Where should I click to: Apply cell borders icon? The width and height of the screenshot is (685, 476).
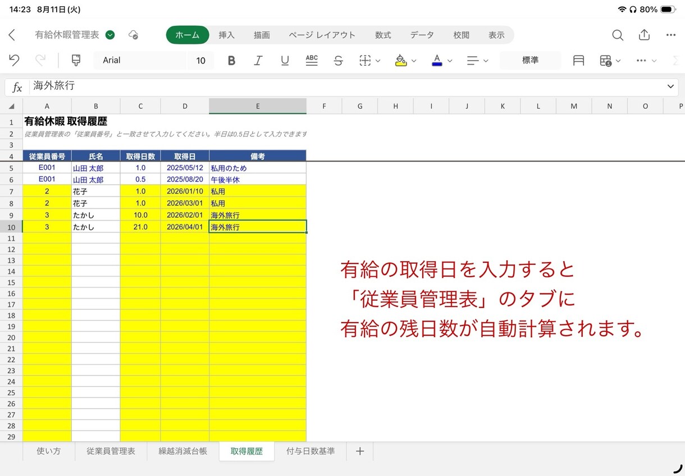[x=365, y=61]
